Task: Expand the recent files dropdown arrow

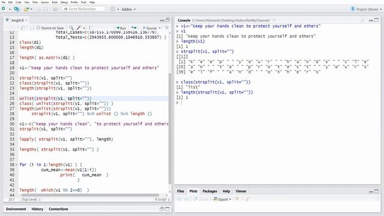Action: [x=31, y=10]
